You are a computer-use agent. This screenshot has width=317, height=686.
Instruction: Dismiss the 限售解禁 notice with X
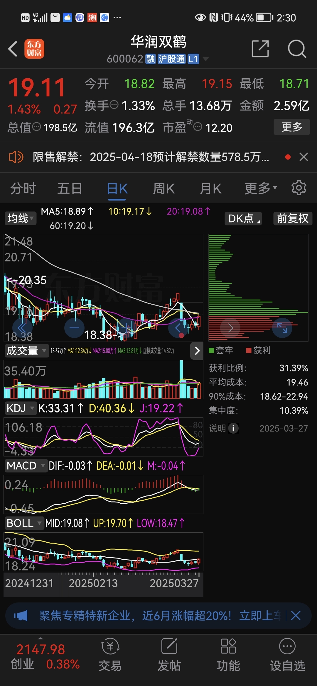coord(304,157)
